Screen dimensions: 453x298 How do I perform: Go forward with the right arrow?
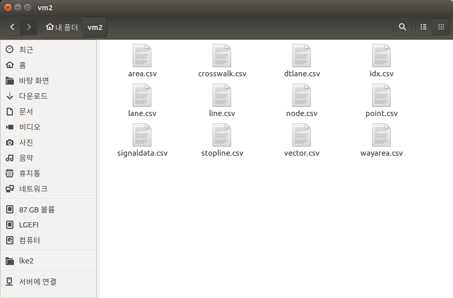tap(29, 27)
